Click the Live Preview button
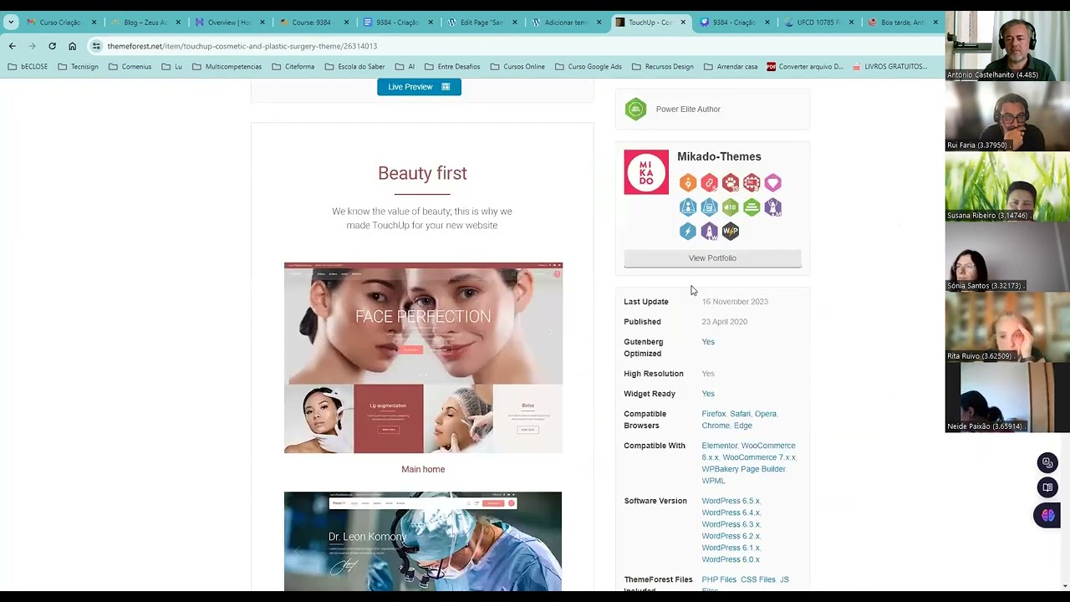The height and width of the screenshot is (602, 1070). click(419, 87)
